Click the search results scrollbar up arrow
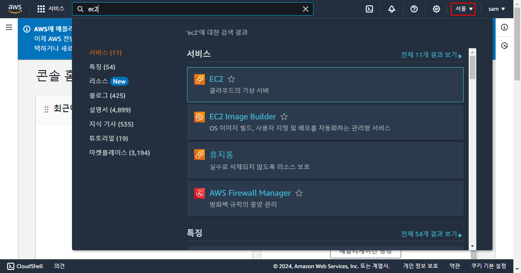The image size is (521, 273). click(x=472, y=52)
